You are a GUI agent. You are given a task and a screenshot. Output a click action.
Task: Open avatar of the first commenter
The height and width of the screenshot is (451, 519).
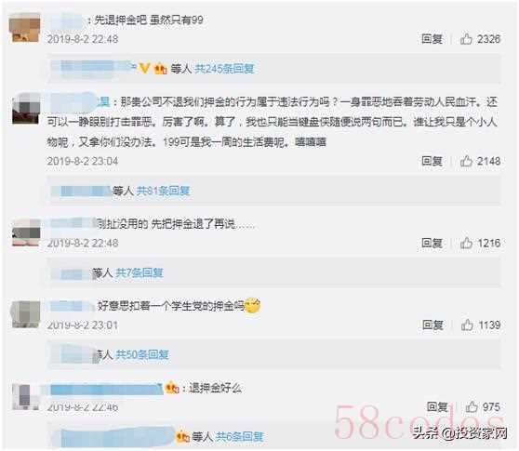[26, 28]
